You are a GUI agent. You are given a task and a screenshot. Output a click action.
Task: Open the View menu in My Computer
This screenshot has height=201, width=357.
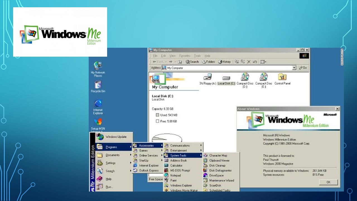coord(172,56)
